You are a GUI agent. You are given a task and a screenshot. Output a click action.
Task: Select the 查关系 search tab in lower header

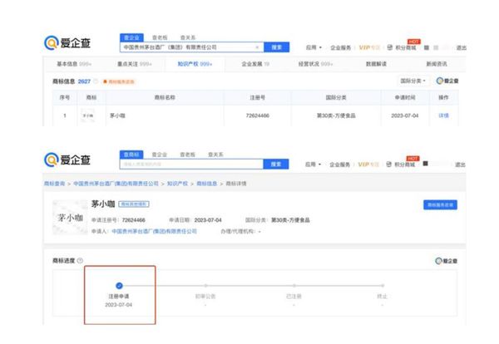click(215, 155)
